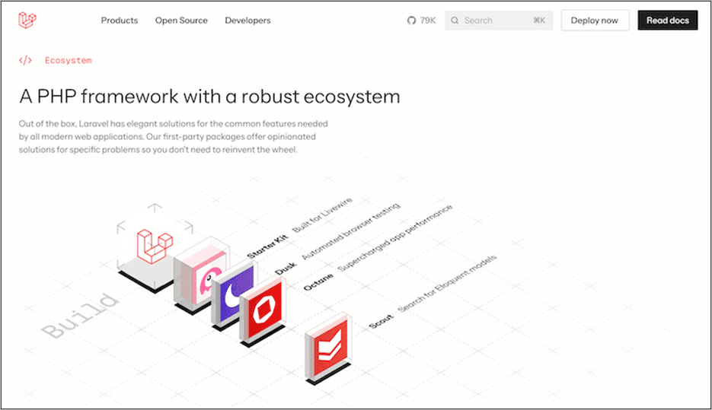Open the Products menu

click(120, 21)
